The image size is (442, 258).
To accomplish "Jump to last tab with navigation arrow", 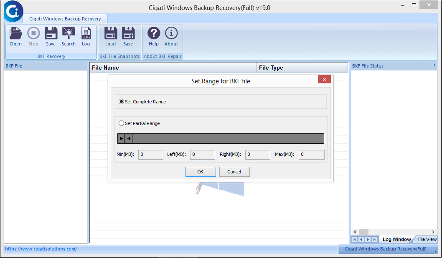I will point(375,239).
